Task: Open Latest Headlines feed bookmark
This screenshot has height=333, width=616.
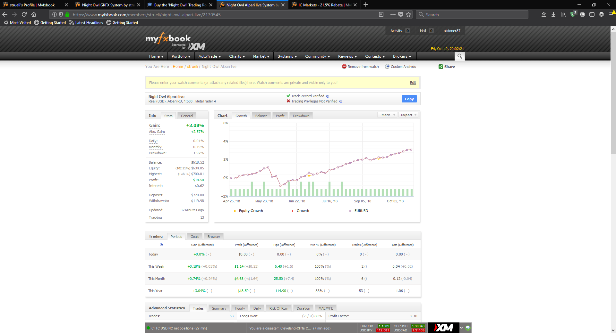Action: click(x=86, y=23)
